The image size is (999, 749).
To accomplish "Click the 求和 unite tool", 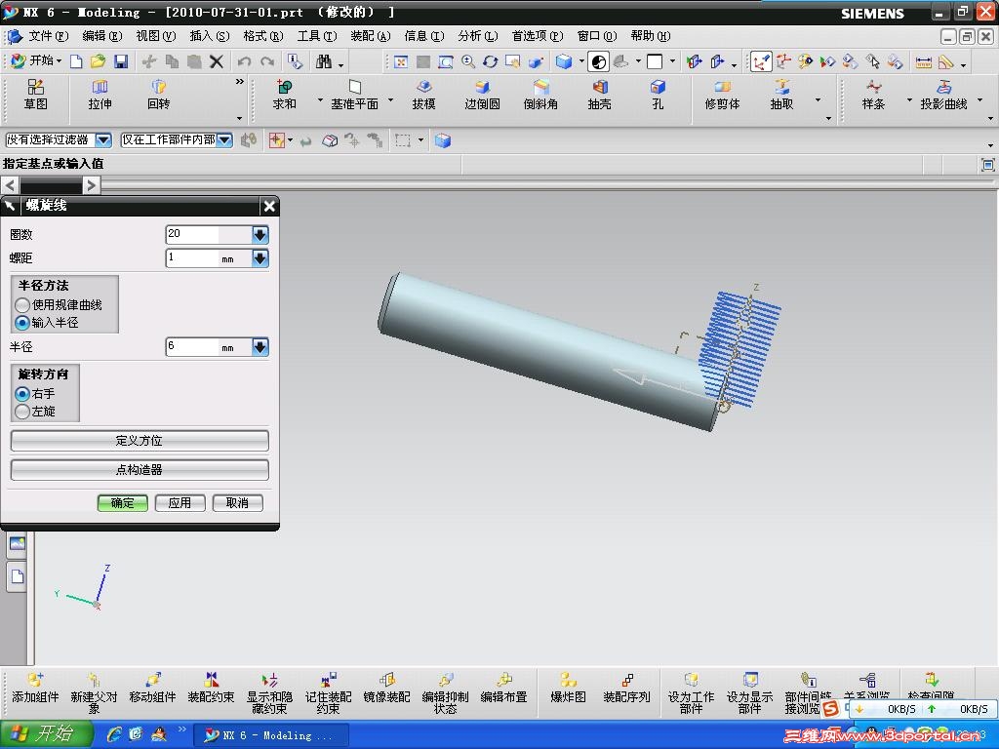I will click(x=284, y=95).
